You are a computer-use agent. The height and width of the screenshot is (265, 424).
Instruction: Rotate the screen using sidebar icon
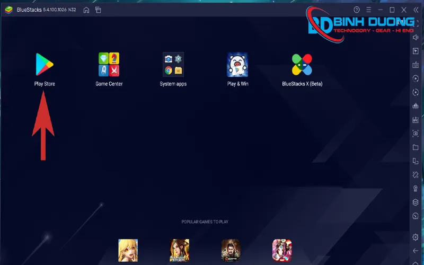(x=416, y=161)
